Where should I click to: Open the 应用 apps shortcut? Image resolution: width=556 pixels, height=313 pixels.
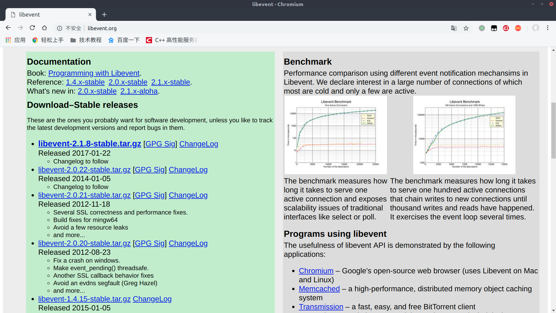point(16,40)
